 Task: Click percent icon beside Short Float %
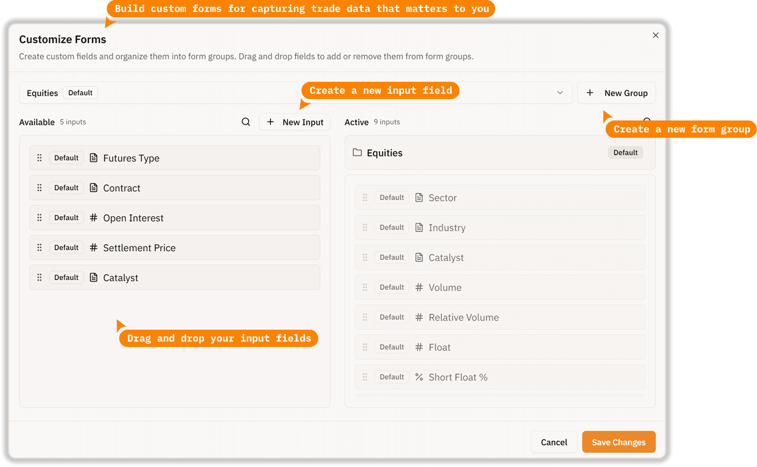[x=419, y=377]
